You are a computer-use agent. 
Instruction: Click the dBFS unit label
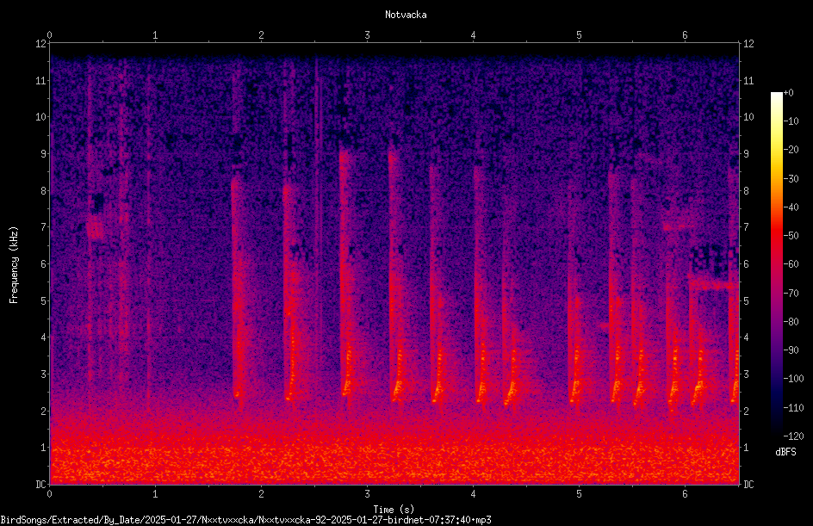785,452
